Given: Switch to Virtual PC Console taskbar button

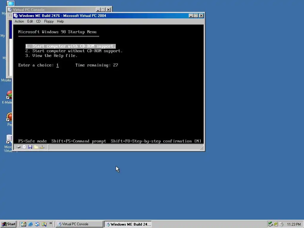Looking at the screenshot, I should click(x=80, y=224).
